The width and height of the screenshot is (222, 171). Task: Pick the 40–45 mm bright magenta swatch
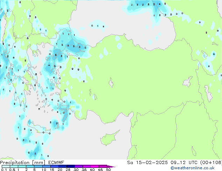coord(95,166)
